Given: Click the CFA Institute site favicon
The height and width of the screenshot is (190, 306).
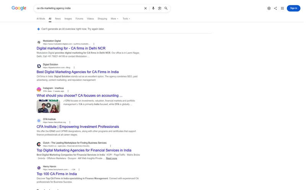Looking at the screenshot, I should click(39, 121).
